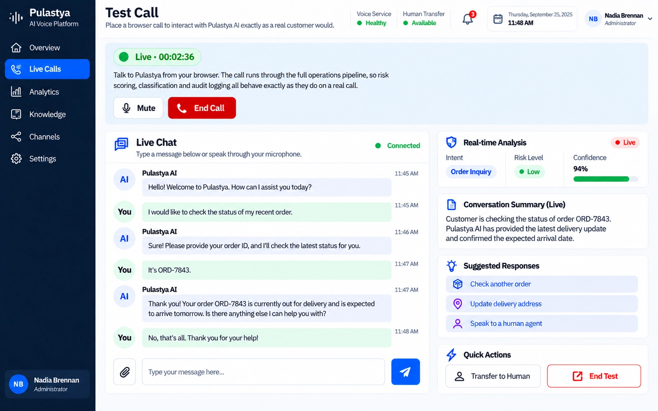Click the Suggested Responses lightbulb icon
The height and width of the screenshot is (411, 658).
[x=451, y=266]
